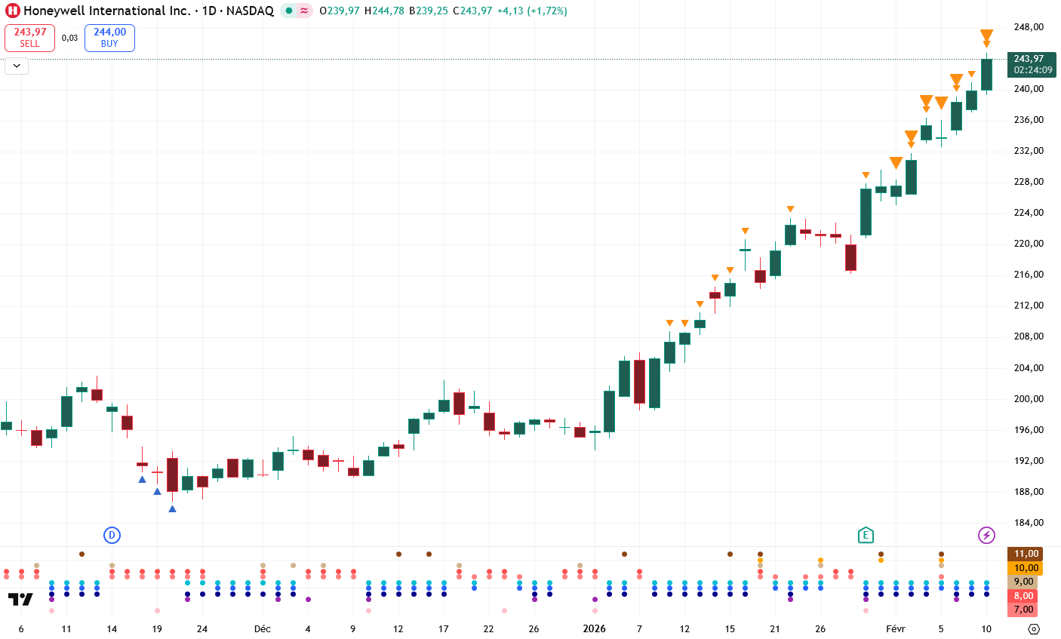
Task: Expand the indicator legend chevron
Action: (x=17, y=66)
